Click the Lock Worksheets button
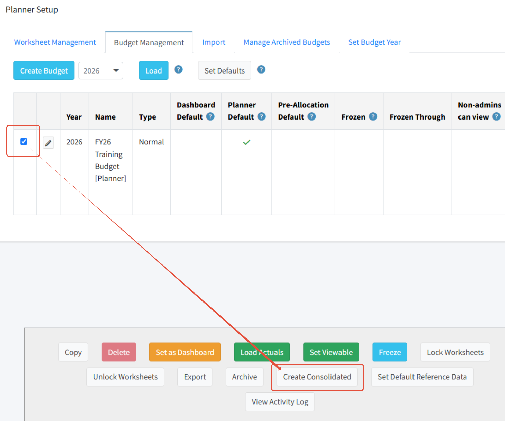This screenshot has height=421, width=505. pos(455,352)
